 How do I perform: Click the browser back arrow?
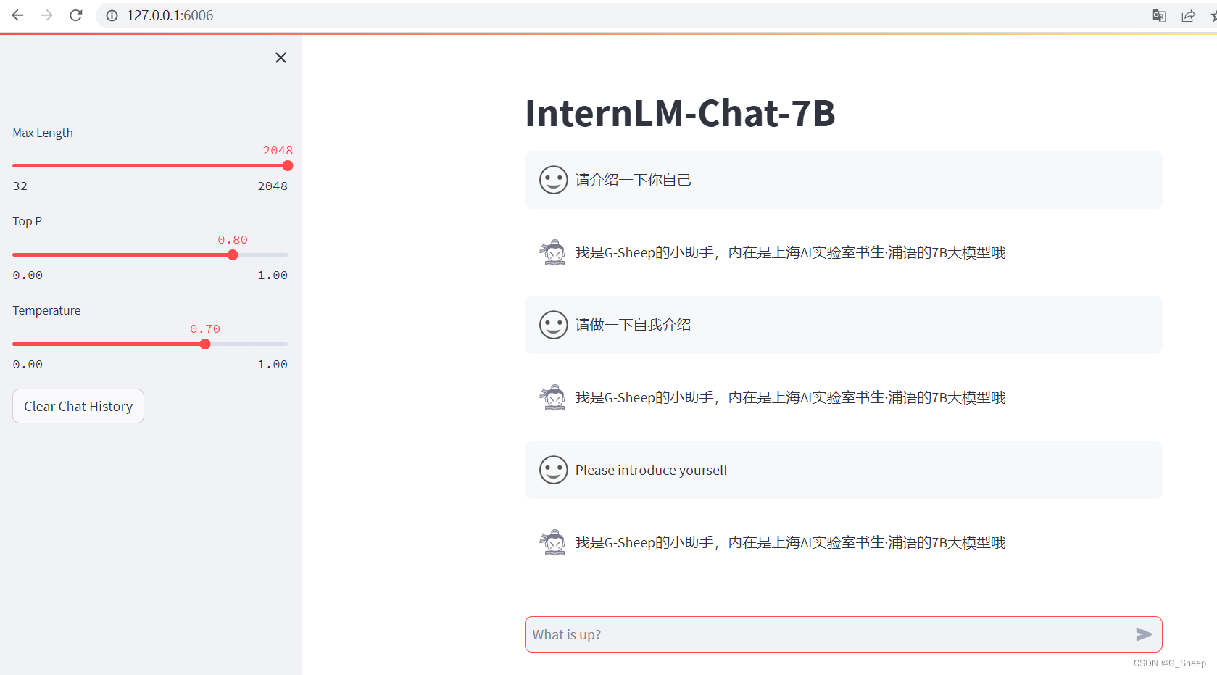pyautogui.click(x=17, y=15)
